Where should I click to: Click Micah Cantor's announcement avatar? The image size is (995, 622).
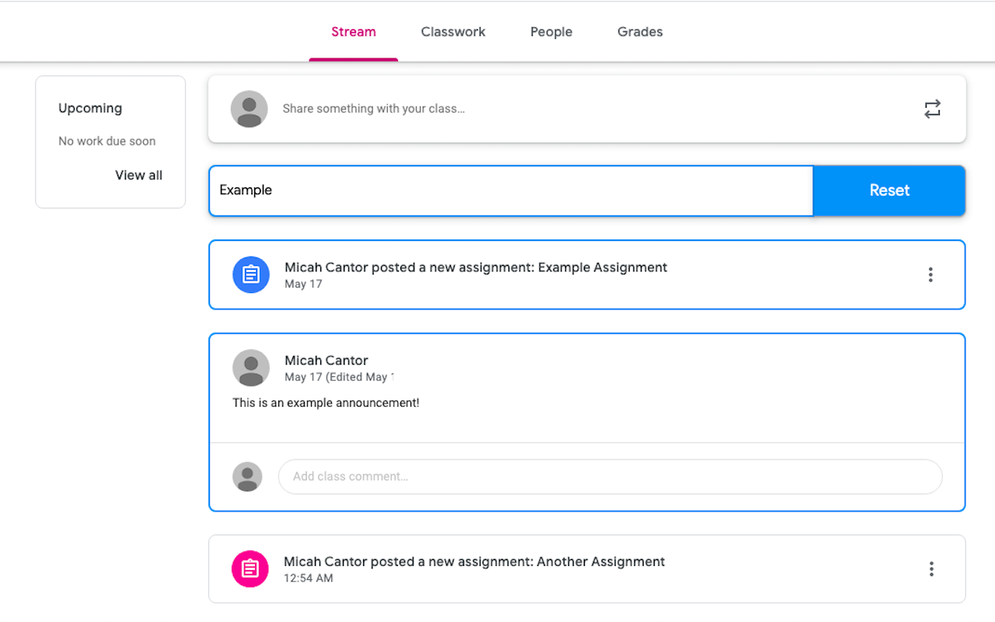[x=251, y=368]
